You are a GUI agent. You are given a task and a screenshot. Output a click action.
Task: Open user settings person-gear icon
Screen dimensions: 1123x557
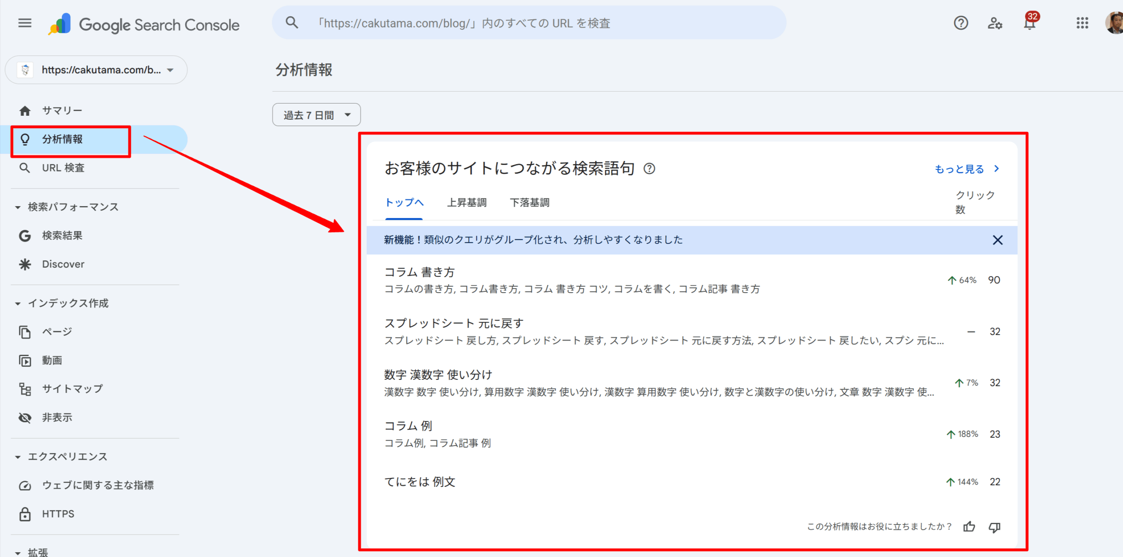(x=994, y=23)
